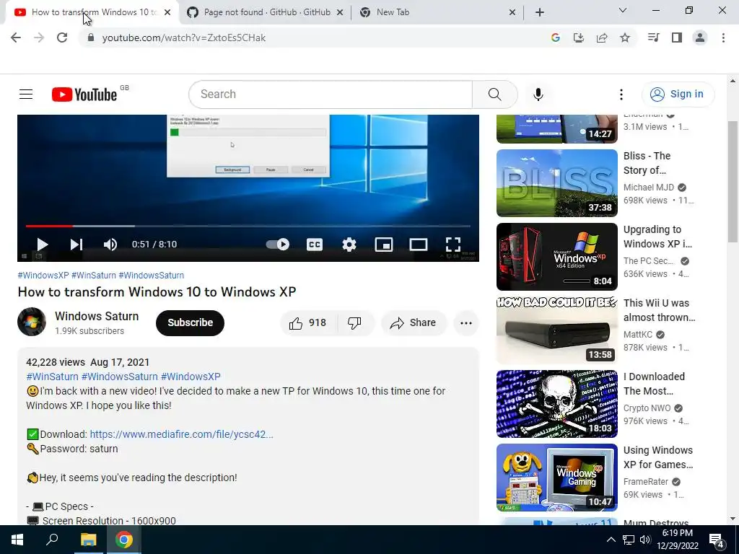The height and width of the screenshot is (554, 739).
Task: Open the Michael MJD channel name
Action: pos(649,188)
